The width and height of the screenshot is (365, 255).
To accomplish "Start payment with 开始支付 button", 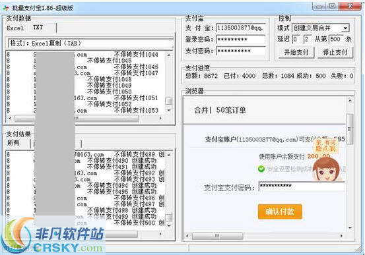I will (x=296, y=53).
